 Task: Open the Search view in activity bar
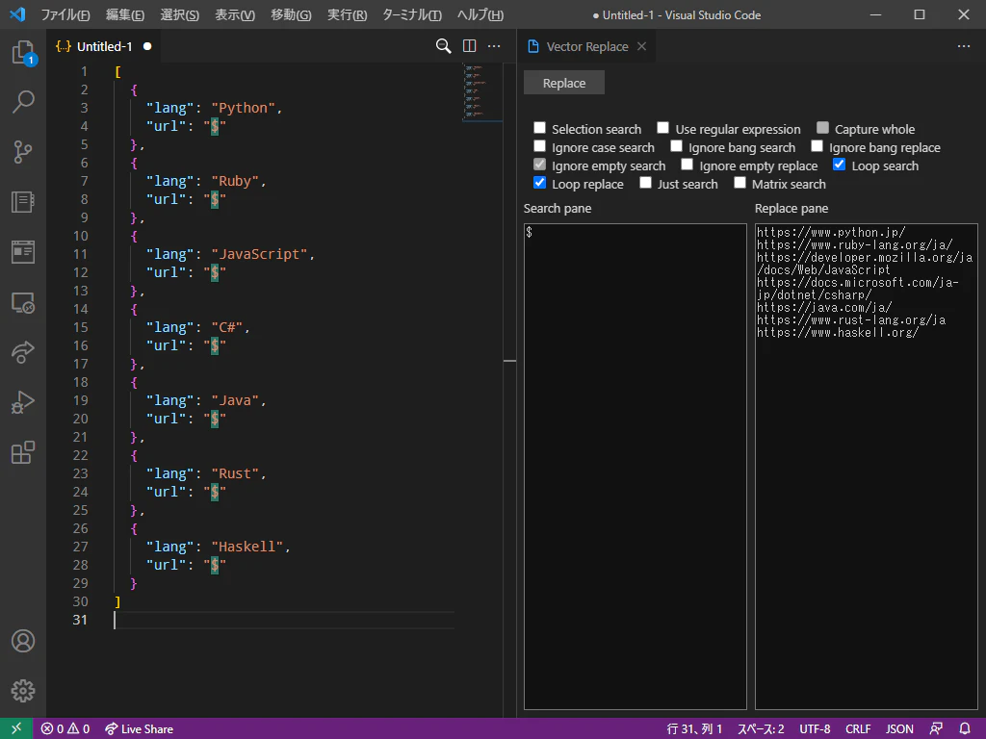click(x=23, y=102)
